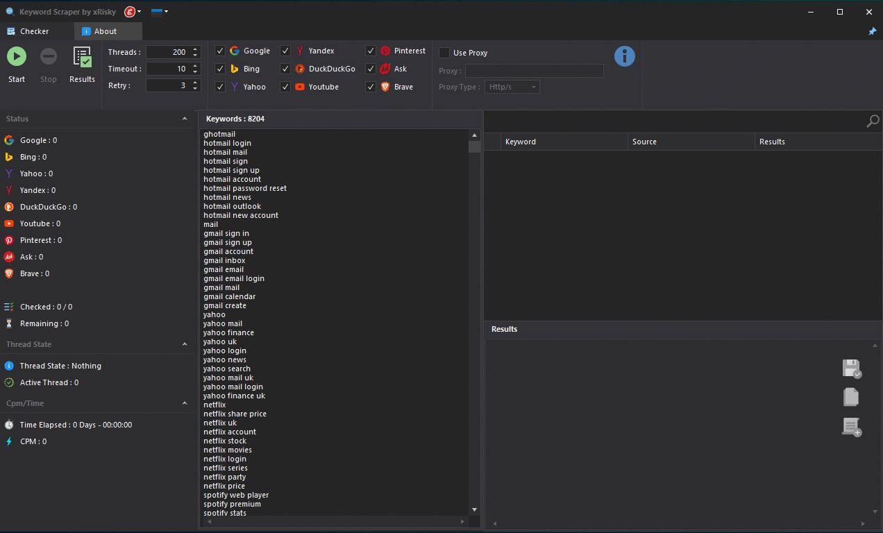The height and width of the screenshot is (533, 883).
Task: Save results using the floppy disk icon
Action: pyautogui.click(x=852, y=369)
